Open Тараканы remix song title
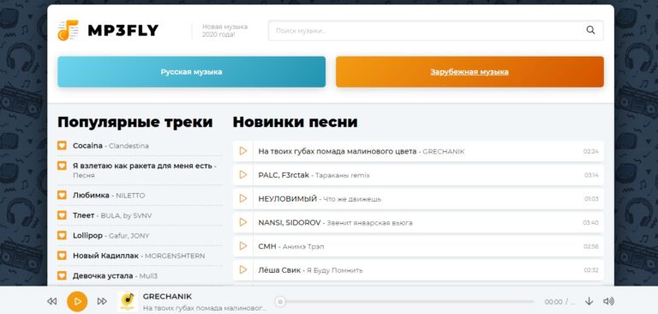 (x=343, y=175)
